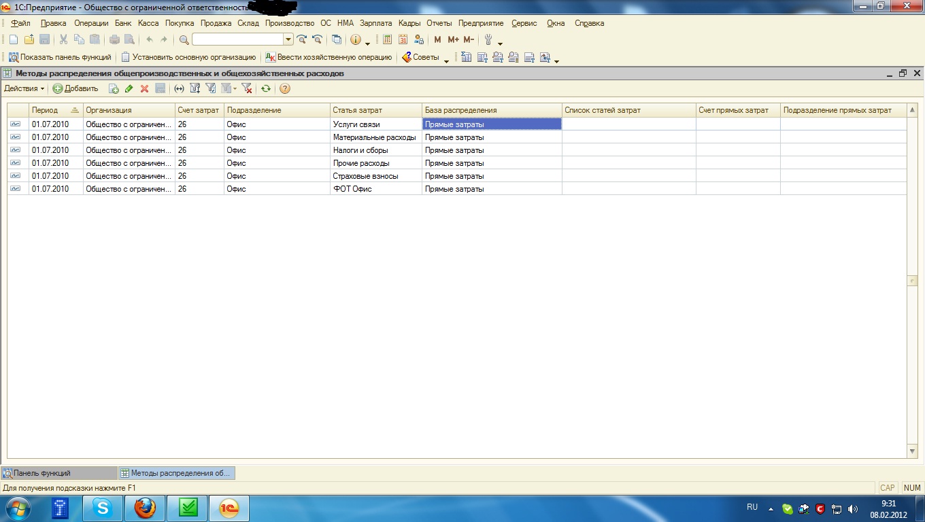Click the orange question mark help icon
The width and height of the screenshot is (925, 522).
[285, 88]
